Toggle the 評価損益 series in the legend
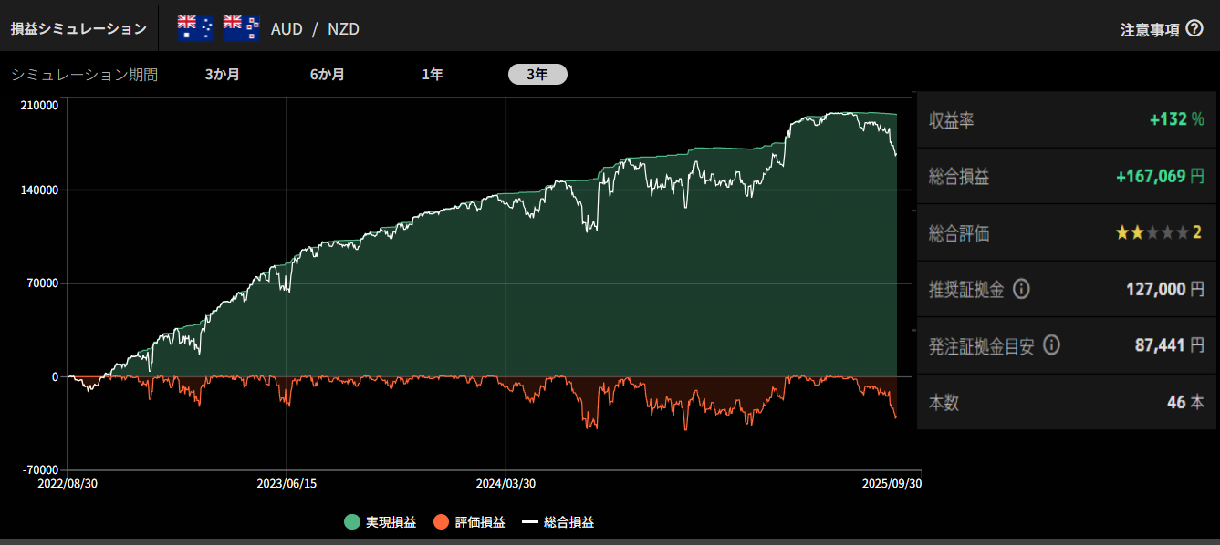The height and width of the screenshot is (545, 1220). pyautogui.click(x=470, y=522)
